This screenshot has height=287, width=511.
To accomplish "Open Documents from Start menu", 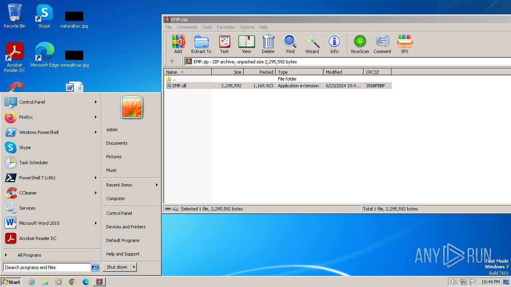I will click(117, 143).
